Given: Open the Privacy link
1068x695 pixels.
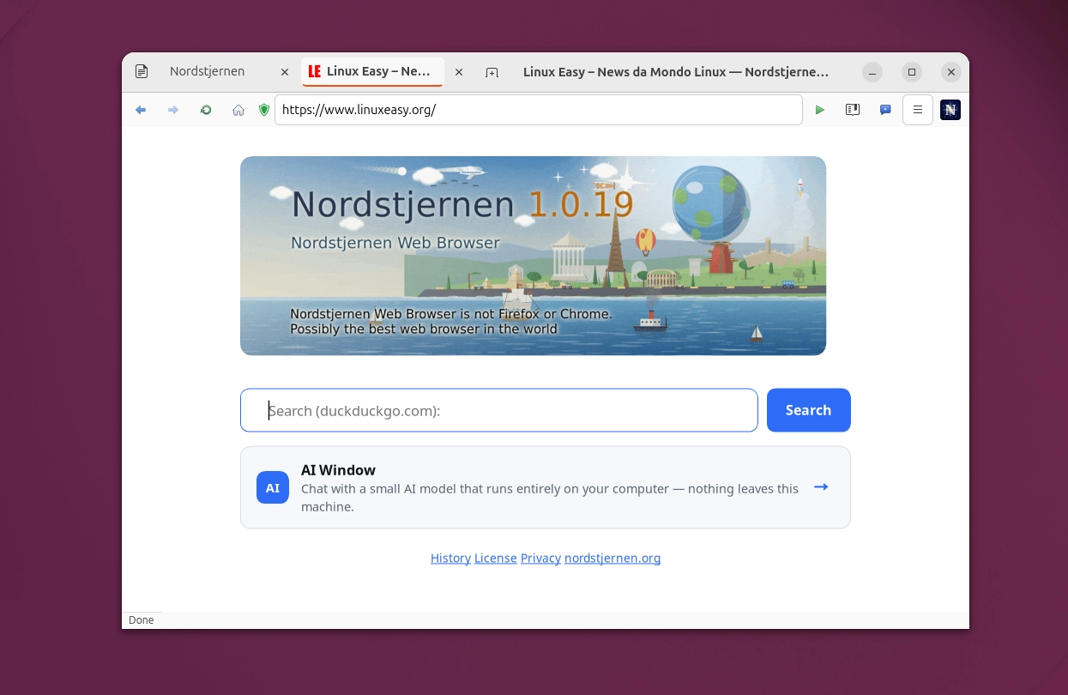Looking at the screenshot, I should click(x=540, y=558).
